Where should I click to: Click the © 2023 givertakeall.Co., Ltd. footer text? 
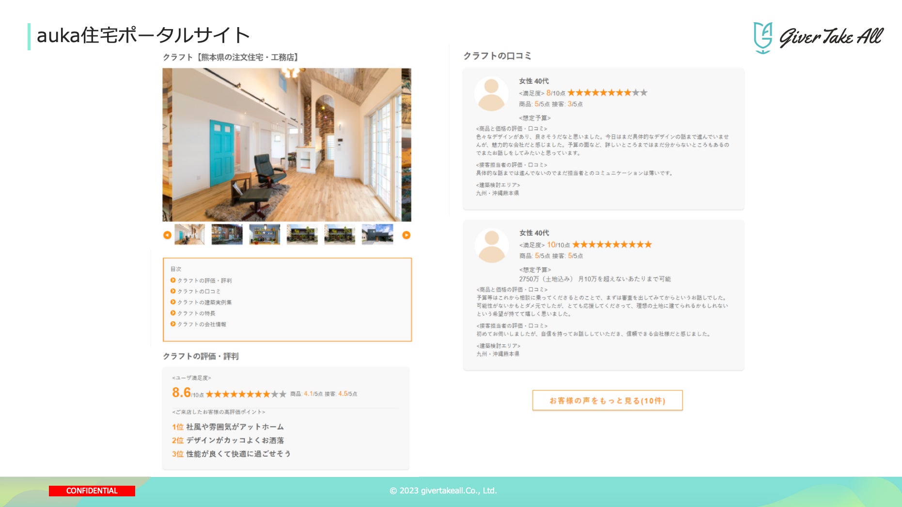(443, 491)
